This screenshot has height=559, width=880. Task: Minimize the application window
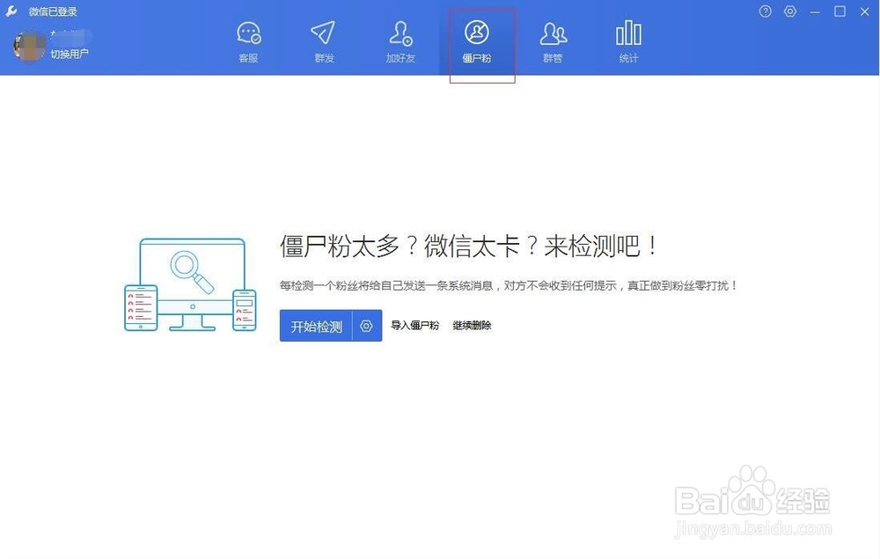[816, 11]
